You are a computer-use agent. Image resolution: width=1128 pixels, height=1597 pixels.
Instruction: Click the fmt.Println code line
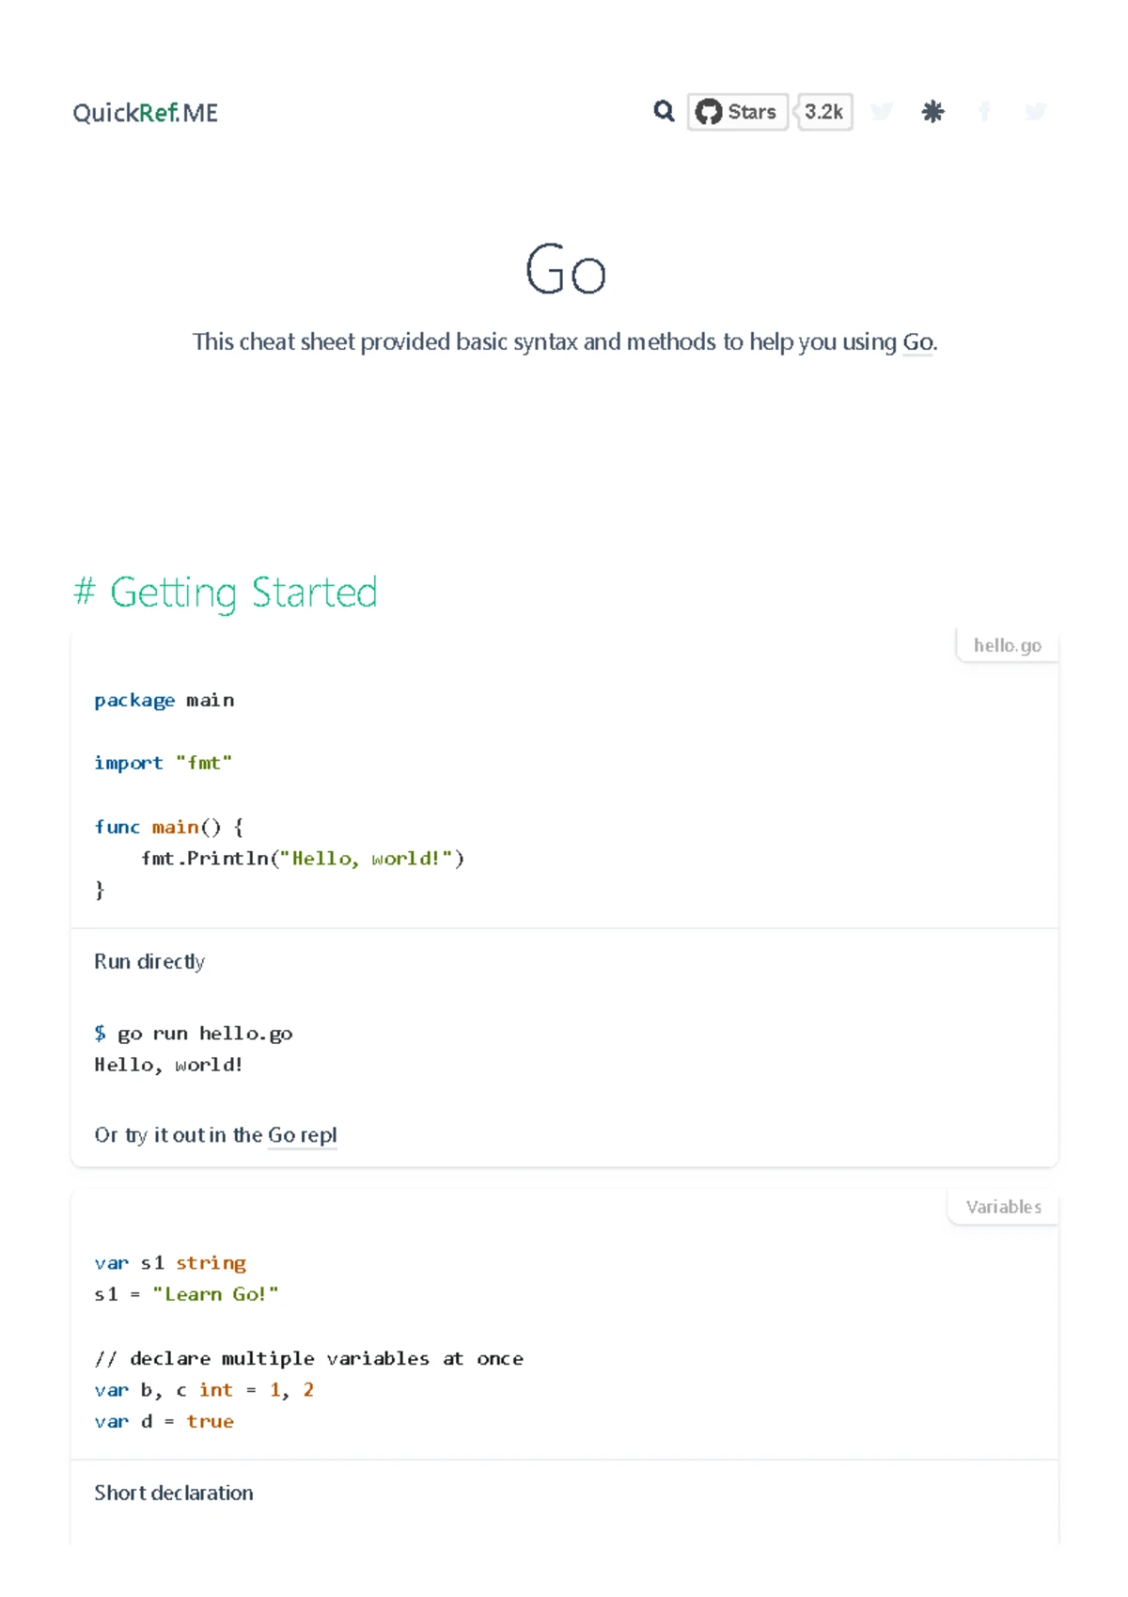pyautogui.click(x=302, y=859)
